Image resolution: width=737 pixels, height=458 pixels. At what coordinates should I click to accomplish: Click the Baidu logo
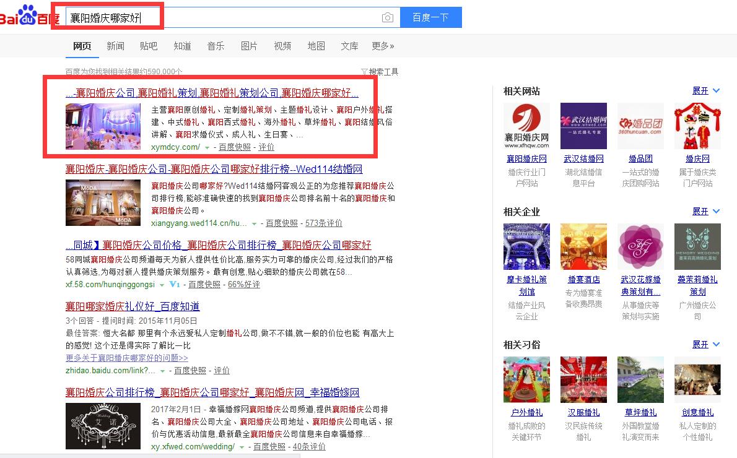click(29, 16)
